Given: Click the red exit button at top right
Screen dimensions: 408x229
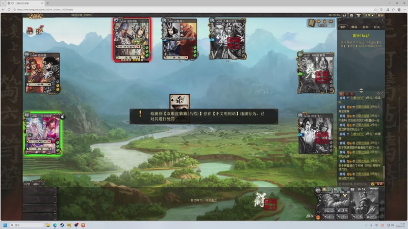Looking at the screenshot, I should [380, 15].
